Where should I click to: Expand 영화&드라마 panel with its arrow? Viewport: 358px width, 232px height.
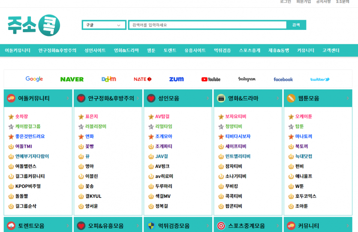pyautogui.click(x=278, y=98)
